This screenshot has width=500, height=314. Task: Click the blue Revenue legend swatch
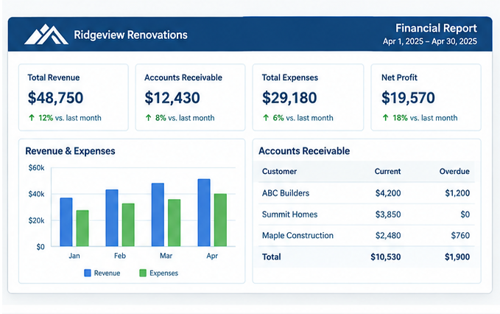pos(88,273)
